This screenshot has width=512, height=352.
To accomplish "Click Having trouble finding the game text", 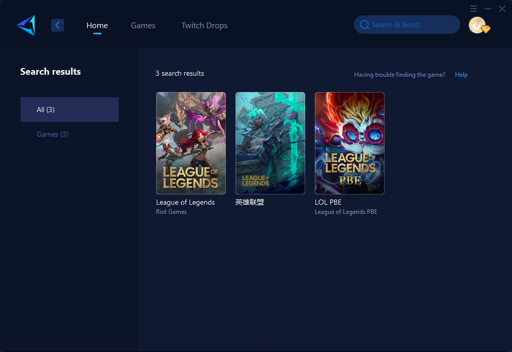I will (400, 74).
